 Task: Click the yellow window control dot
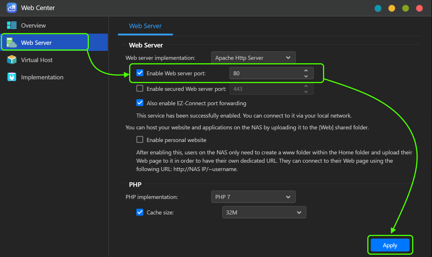click(x=392, y=8)
